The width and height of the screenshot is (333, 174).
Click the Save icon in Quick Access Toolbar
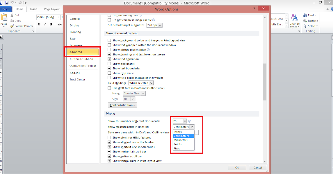(7, 3)
